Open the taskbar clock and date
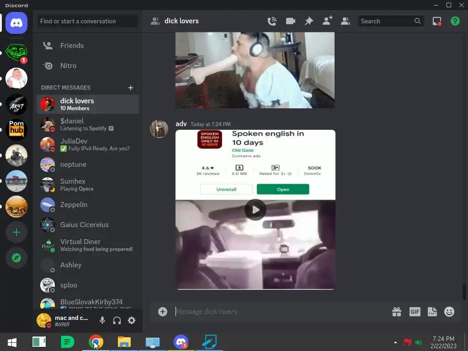The height and width of the screenshot is (351, 468). [443, 342]
